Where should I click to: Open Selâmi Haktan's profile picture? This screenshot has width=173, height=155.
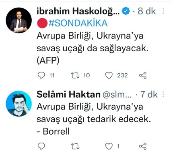19,104
